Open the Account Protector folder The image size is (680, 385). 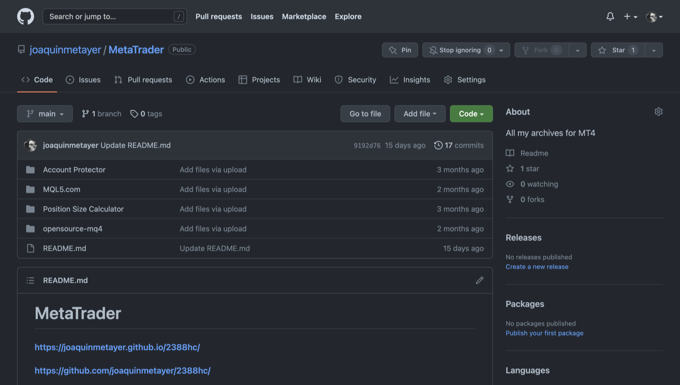pos(74,170)
